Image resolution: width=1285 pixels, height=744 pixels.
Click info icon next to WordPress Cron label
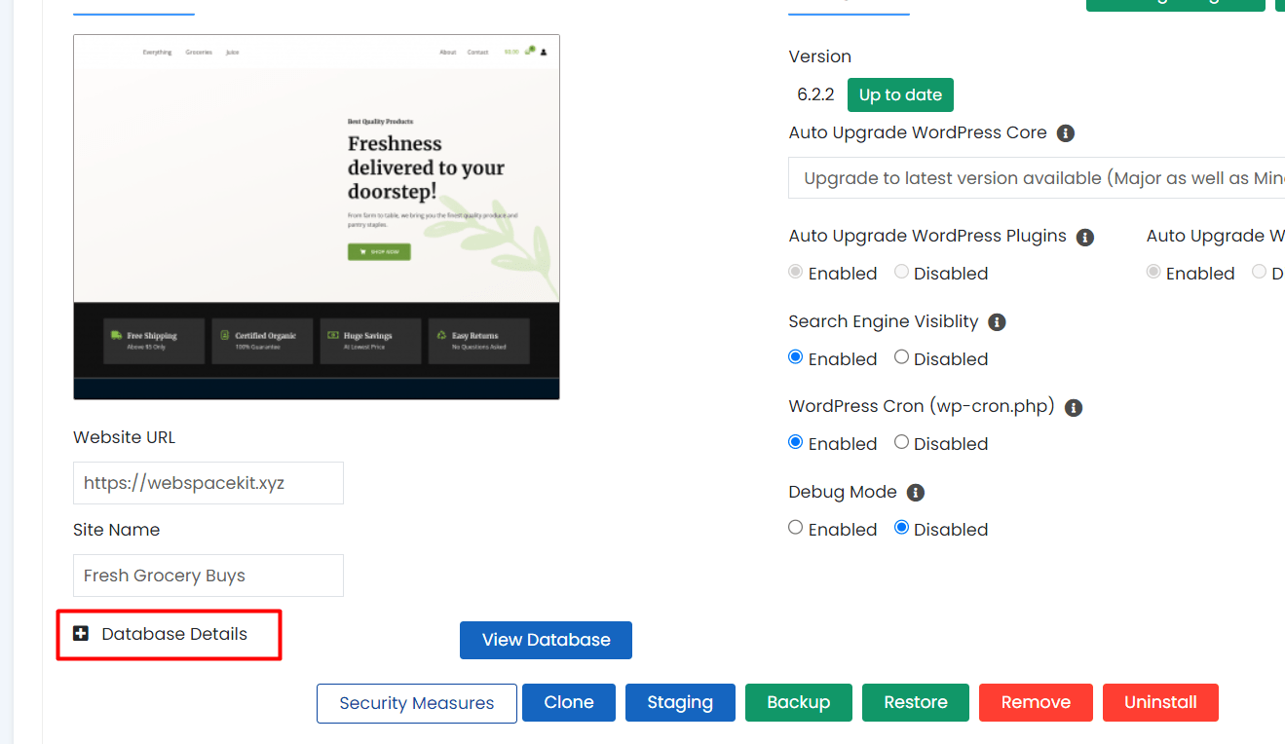[x=1074, y=407]
